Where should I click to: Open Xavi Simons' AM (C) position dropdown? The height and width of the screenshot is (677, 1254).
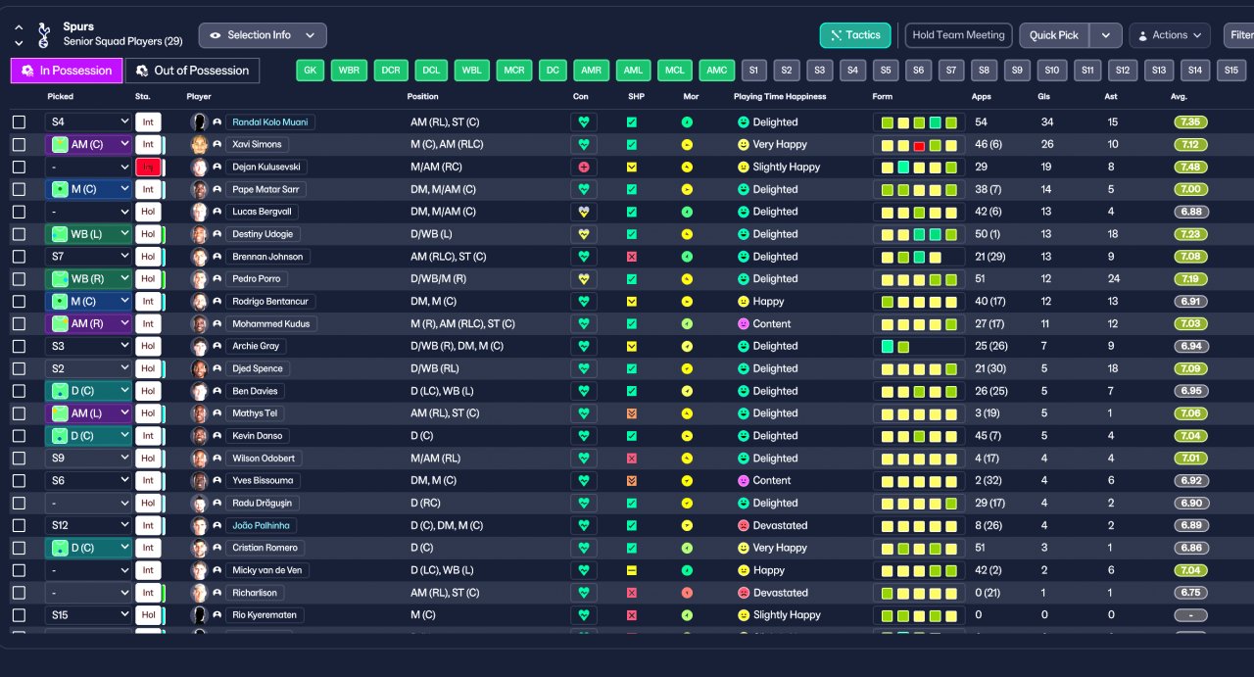(x=88, y=145)
